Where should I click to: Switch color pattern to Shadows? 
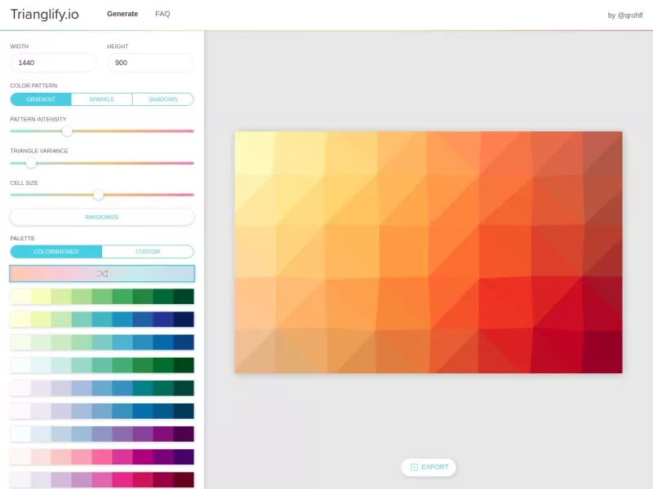162,99
